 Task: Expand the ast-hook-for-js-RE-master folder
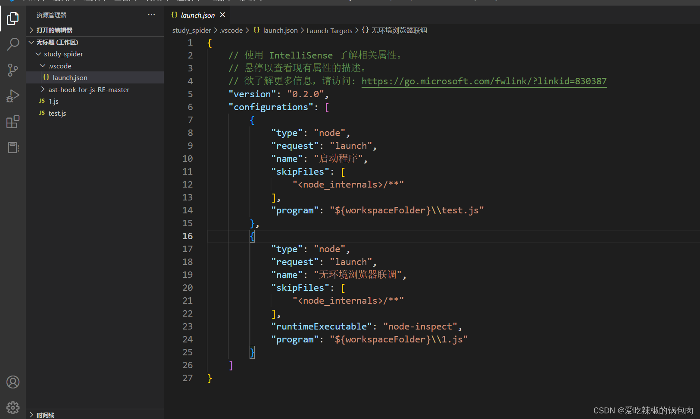[95, 89]
